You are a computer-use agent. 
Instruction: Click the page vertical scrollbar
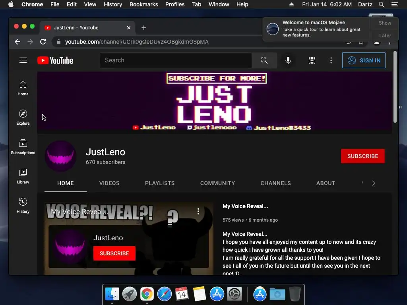pyautogui.click(x=395, y=87)
